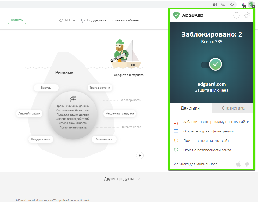Click the AdGuard extension icon in browser toolbar
The image size is (258, 202).
(252, 5)
